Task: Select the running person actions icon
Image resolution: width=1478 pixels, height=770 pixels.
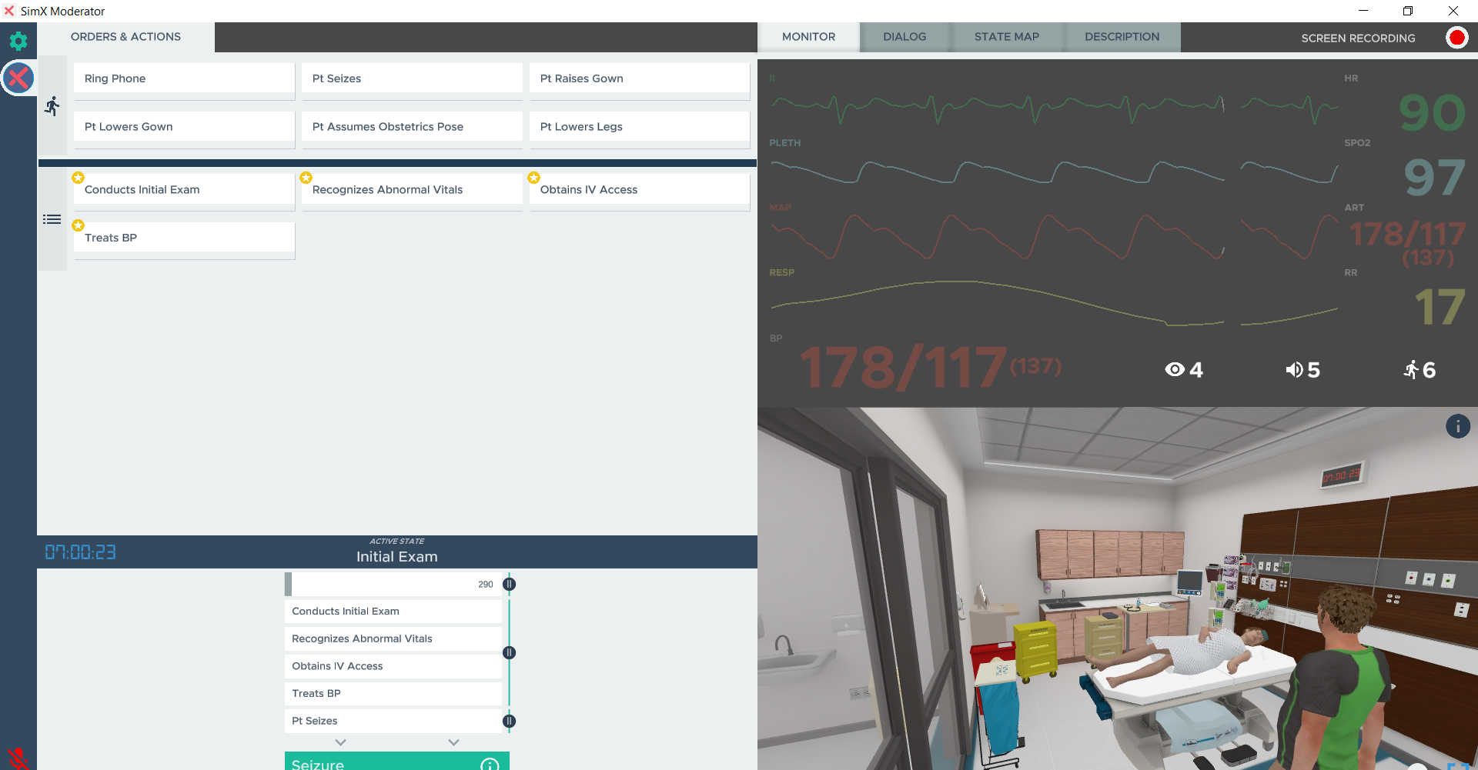Action: tap(52, 106)
